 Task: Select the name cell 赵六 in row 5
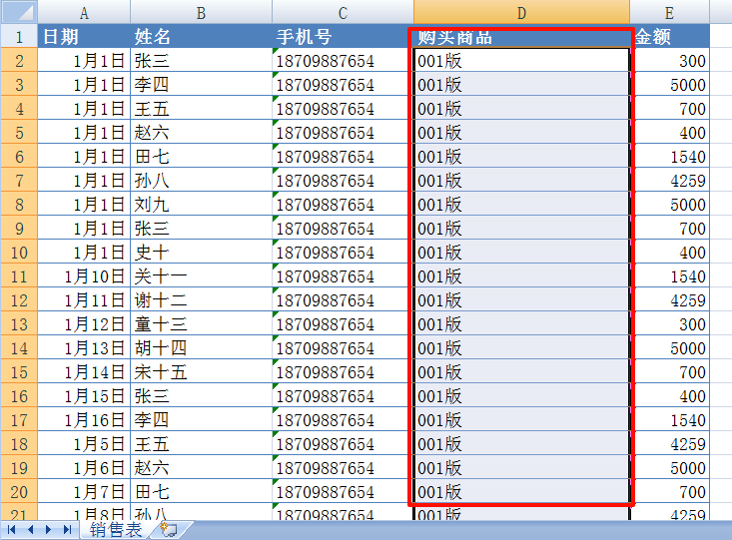click(201, 132)
